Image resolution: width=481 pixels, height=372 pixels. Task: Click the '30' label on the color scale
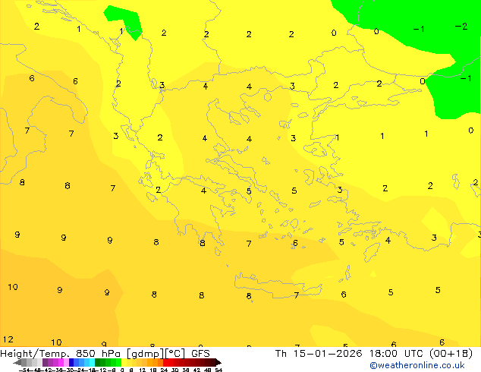tap(174, 370)
